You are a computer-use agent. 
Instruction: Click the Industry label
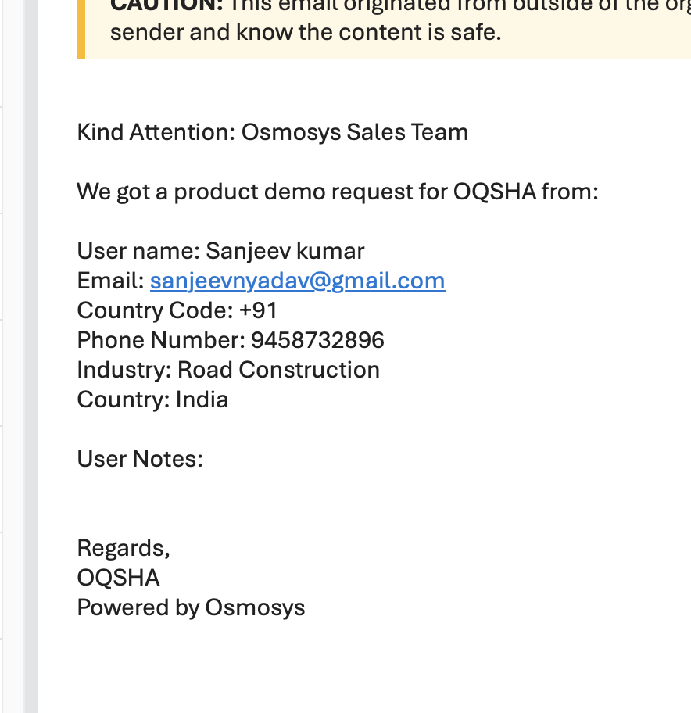point(124,370)
